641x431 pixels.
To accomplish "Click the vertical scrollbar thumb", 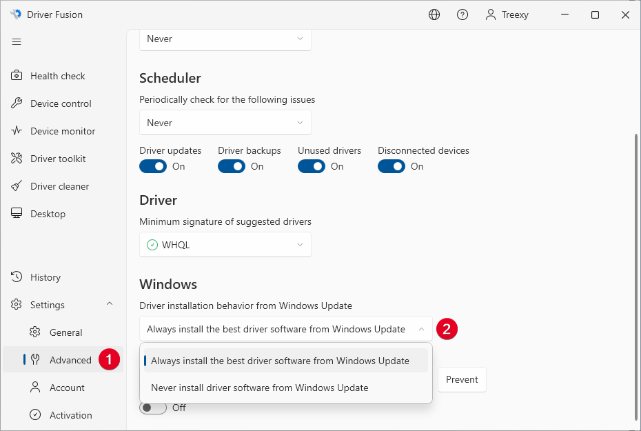I will point(636,277).
